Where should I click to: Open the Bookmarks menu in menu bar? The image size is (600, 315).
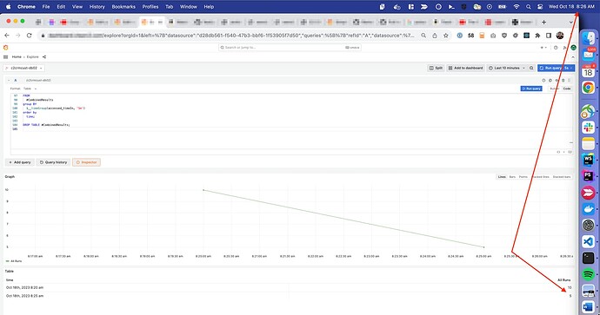pos(123,6)
